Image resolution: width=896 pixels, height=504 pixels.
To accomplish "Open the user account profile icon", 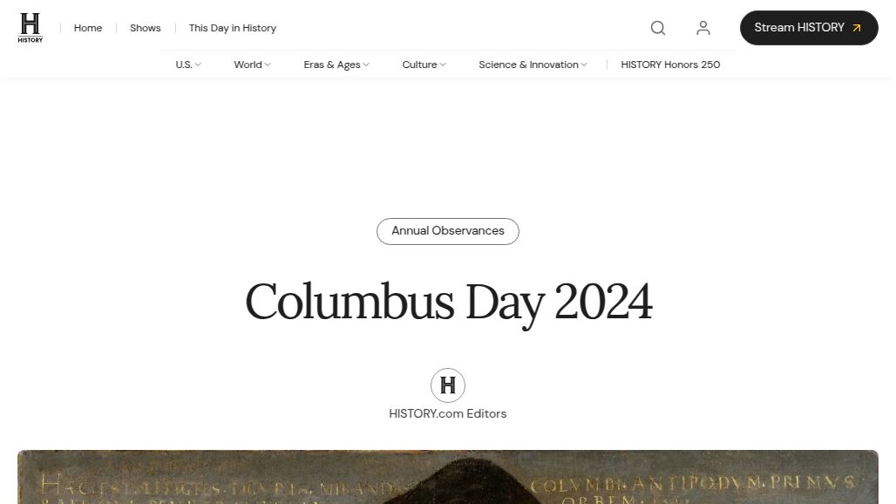I will [x=703, y=28].
